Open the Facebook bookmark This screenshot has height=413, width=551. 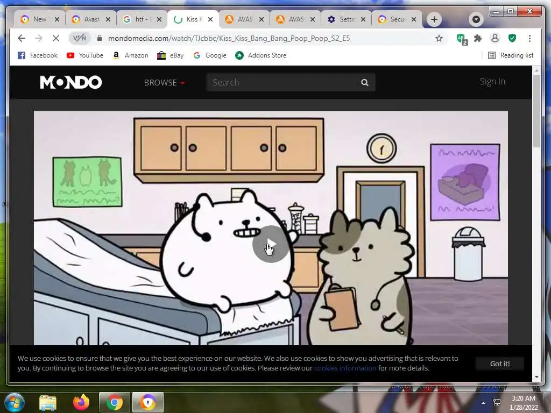[x=37, y=55]
